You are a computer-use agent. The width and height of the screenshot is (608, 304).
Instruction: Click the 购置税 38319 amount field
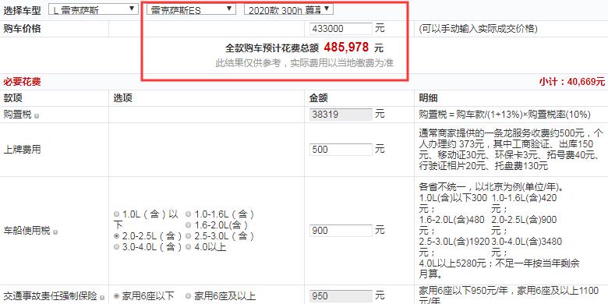[x=341, y=115]
